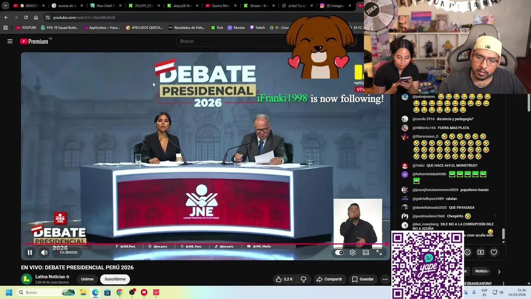531x299 pixels.
Task: Open the YOUTUBE bookmark
Action: point(26,28)
